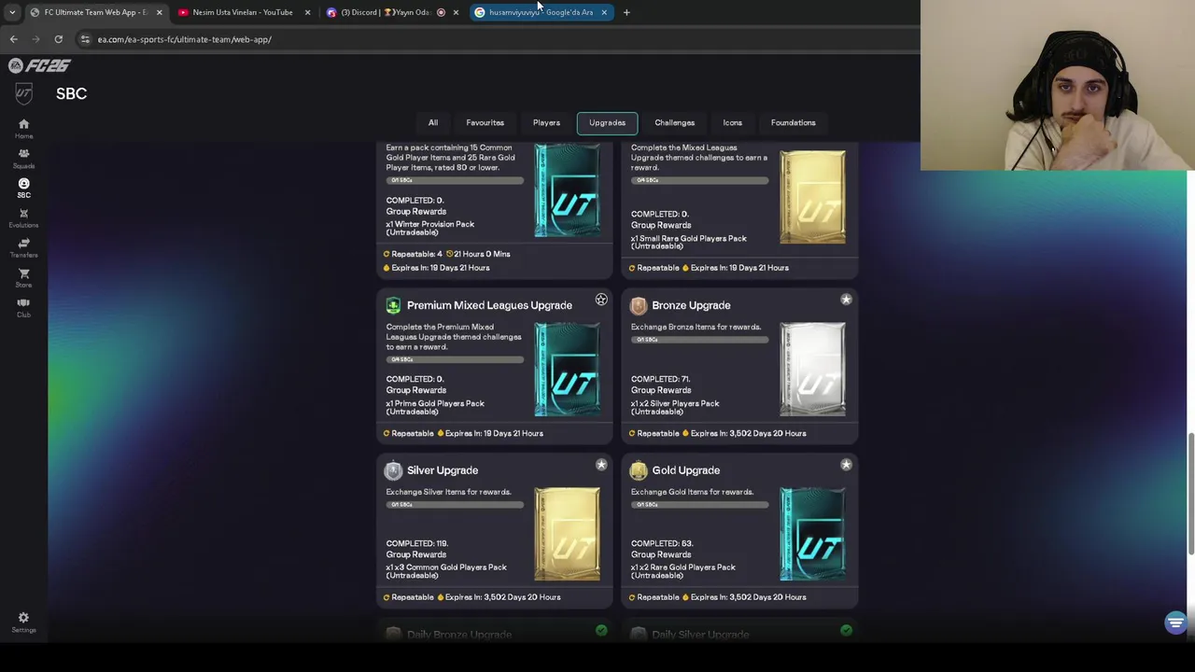Open the SBC sidebar icon
The height and width of the screenshot is (672, 1195).
pos(23,189)
